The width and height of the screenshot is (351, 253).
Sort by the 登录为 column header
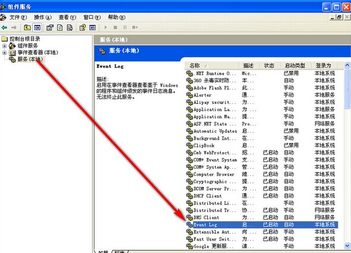click(x=325, y=65)
